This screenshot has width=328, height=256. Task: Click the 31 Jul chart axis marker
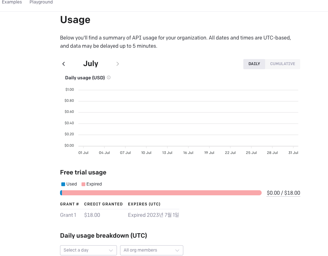coord(293,153)
